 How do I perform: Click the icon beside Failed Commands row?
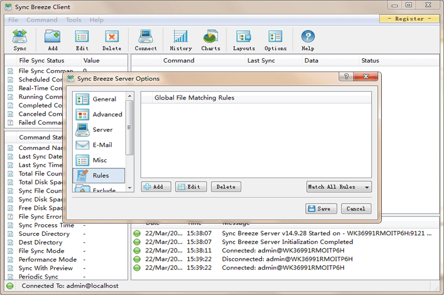[x=11, y=122]
